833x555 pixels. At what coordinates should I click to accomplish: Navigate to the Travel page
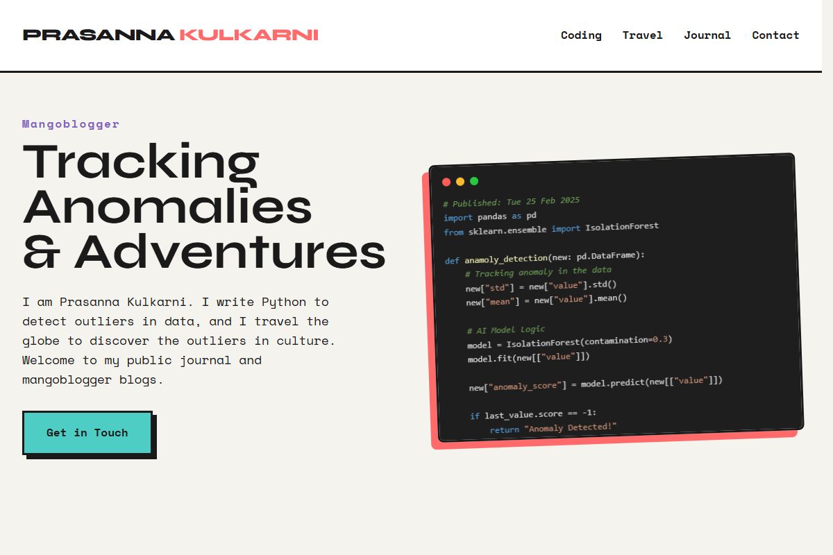[643, 35]
